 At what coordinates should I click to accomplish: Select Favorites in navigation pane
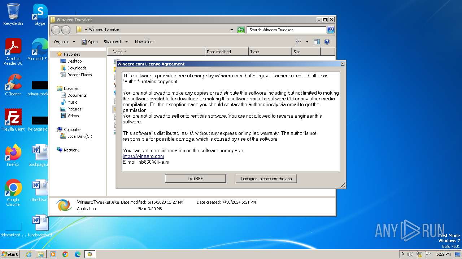click(72, 54)
